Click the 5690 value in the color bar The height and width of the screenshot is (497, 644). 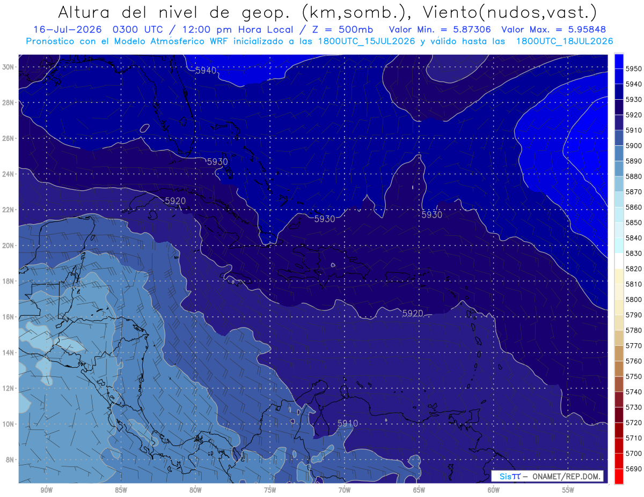tap(634, 469)
